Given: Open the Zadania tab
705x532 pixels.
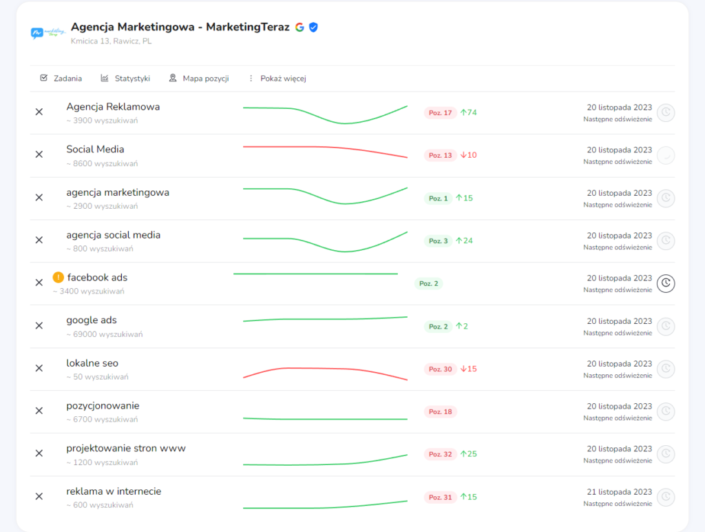Looking at the screenshot, I should tap(61, 79).
